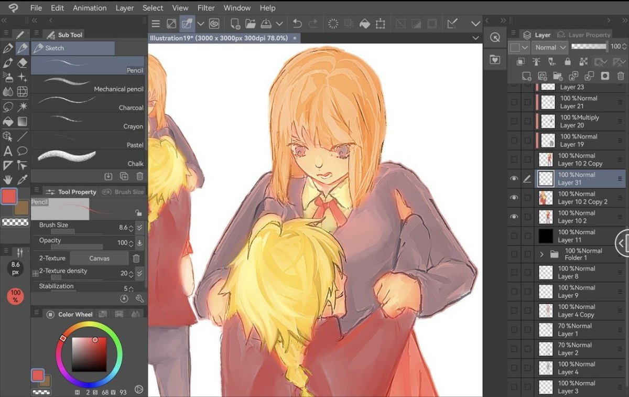
Task: Select the Operation object tool
Action: point(8,136)
